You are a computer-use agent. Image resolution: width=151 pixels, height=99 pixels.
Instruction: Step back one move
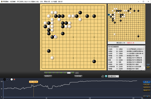coord(54,73)
